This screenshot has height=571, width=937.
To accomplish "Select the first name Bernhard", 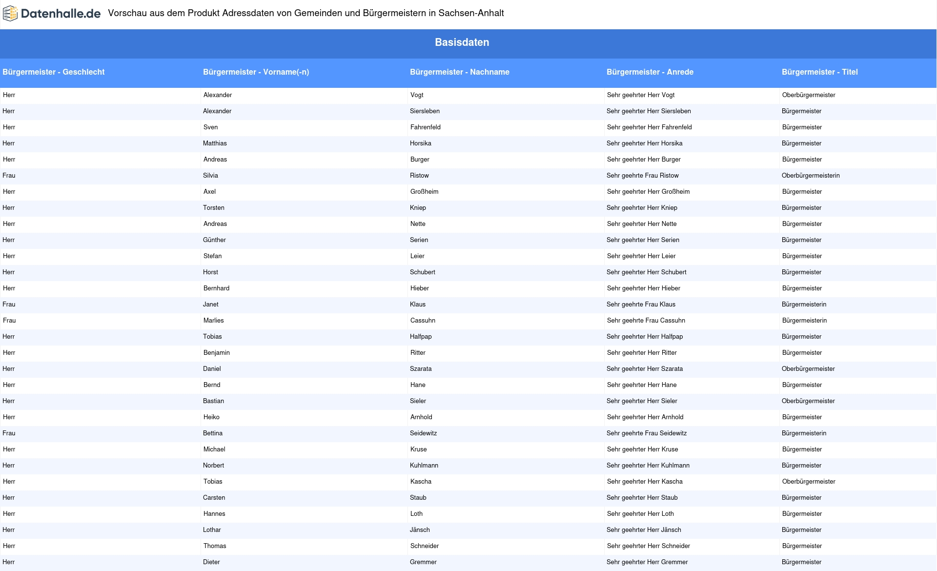I will [x=216, y=288].
